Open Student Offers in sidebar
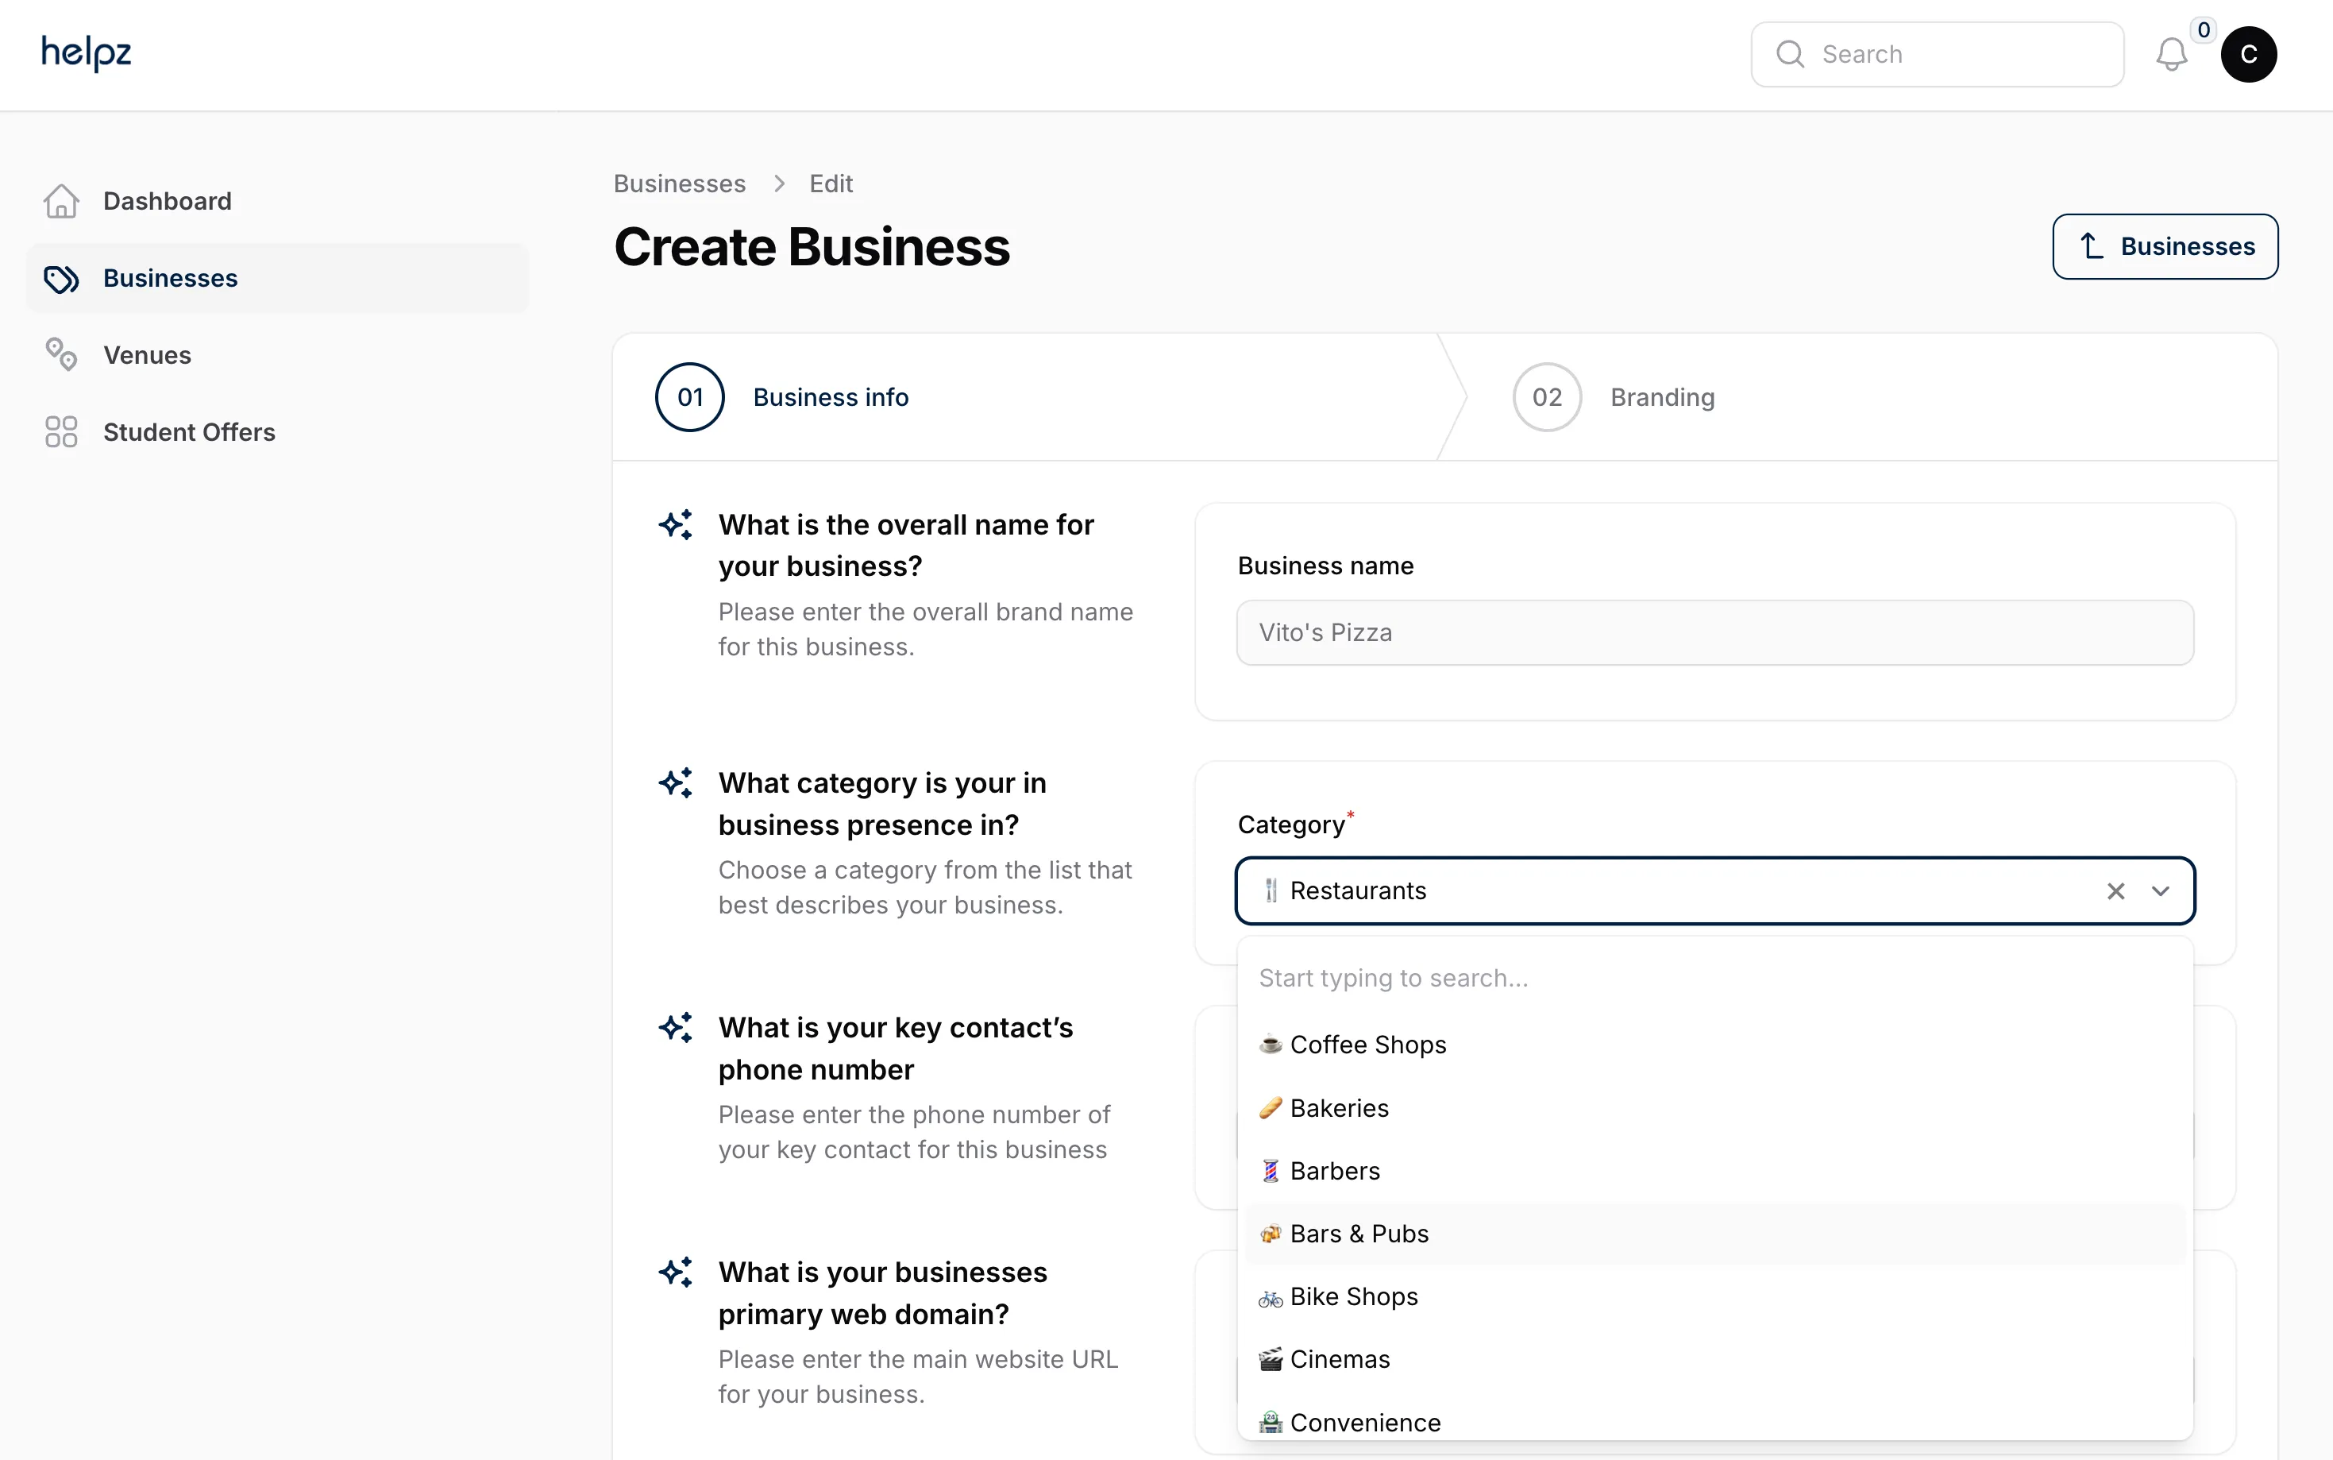The height and width of the screenshot is (1460, 2333). (x=277, y=431)
